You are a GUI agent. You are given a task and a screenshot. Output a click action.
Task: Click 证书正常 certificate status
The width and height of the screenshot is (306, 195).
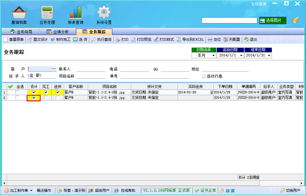(206, 190)
